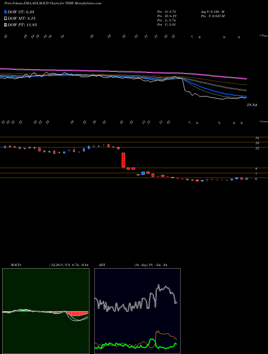This screenshot has width=268, height=354.
Task: Click the Avg V: 0.186 M value
Action: (x=212, y=11)
